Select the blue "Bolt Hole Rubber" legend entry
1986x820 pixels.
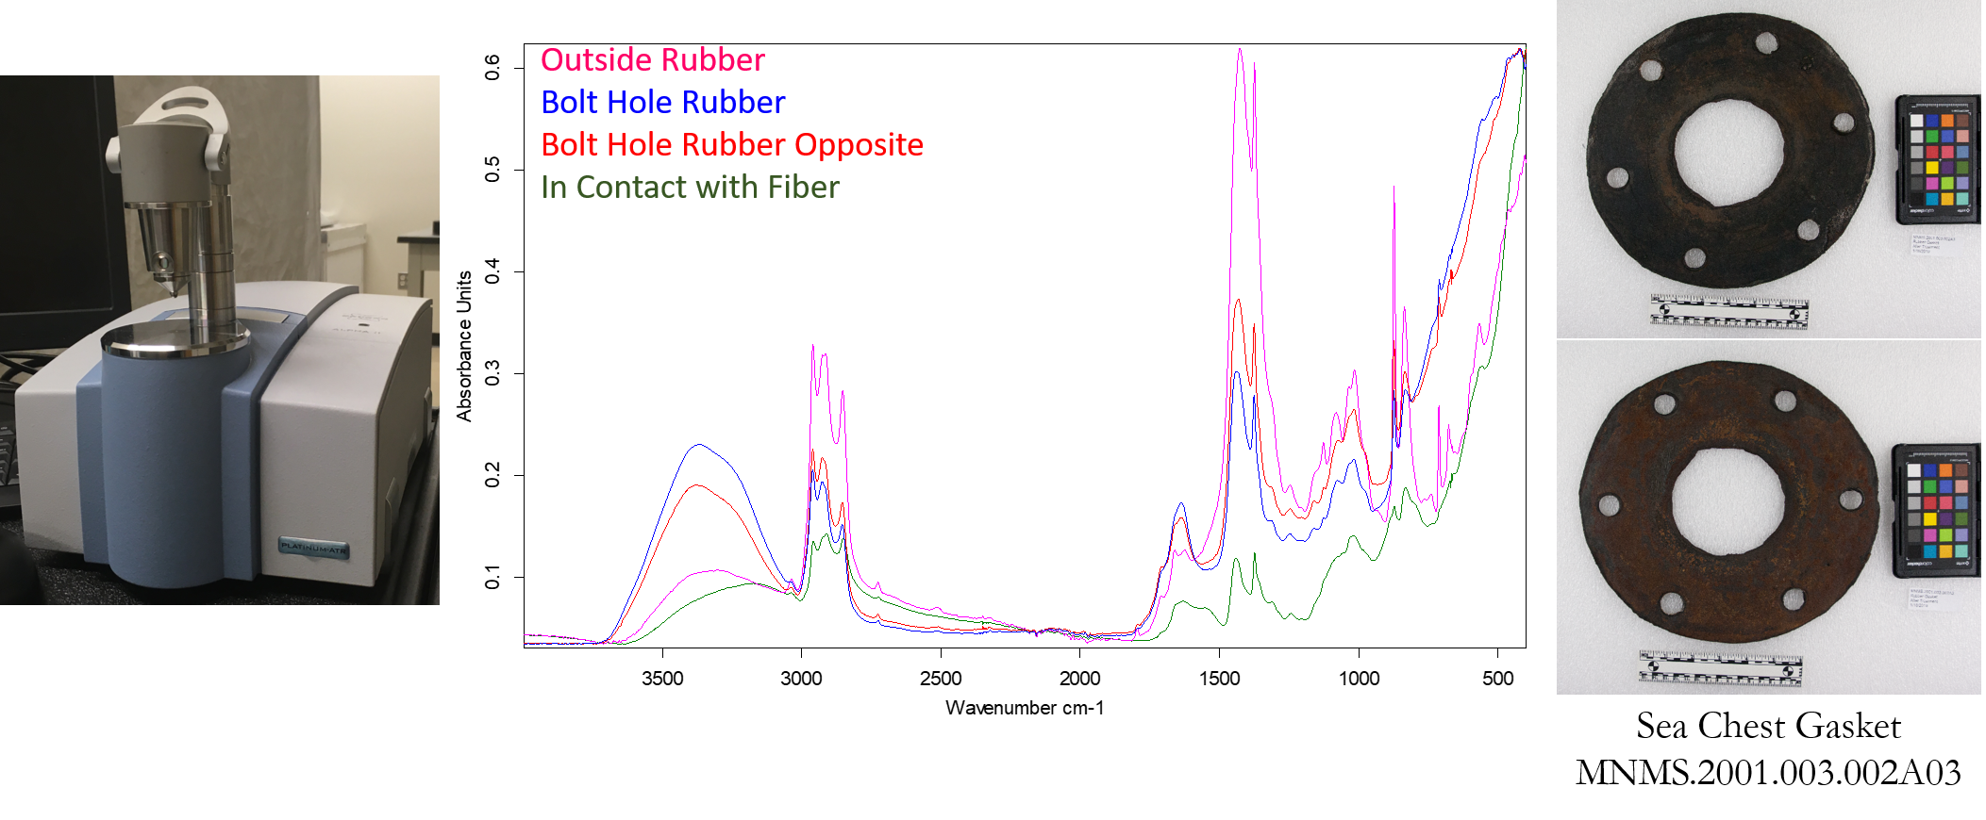click(x=662, y=103)
